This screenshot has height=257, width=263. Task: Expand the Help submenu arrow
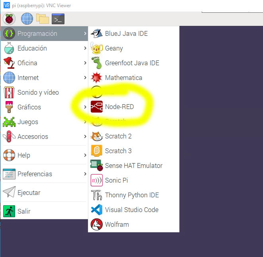[85, 155]
